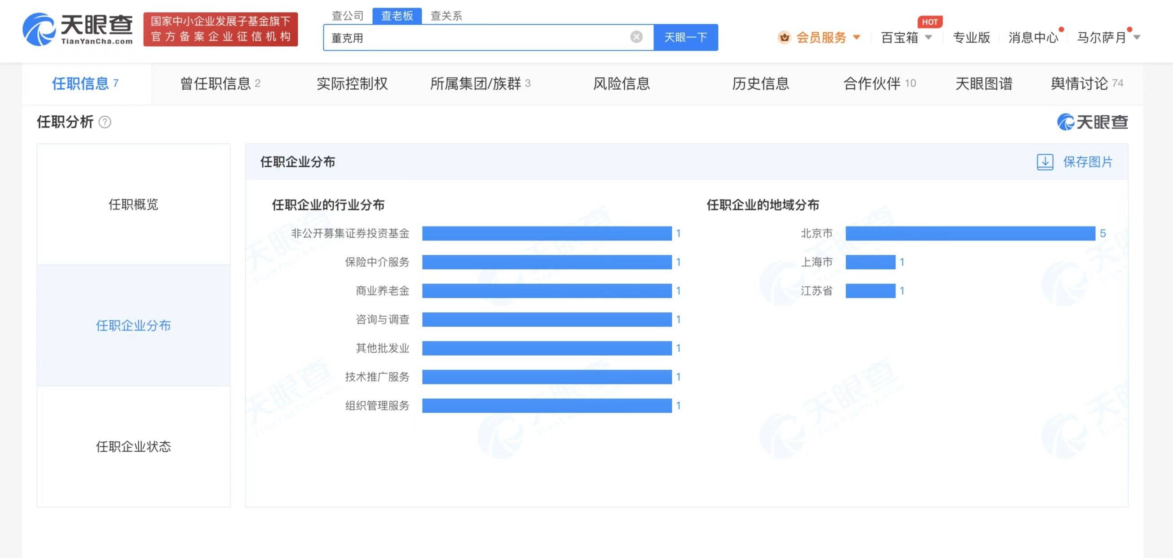Click the 商业养老金 label
This screenshot has height=558, width=1173.
pos(383,291)
